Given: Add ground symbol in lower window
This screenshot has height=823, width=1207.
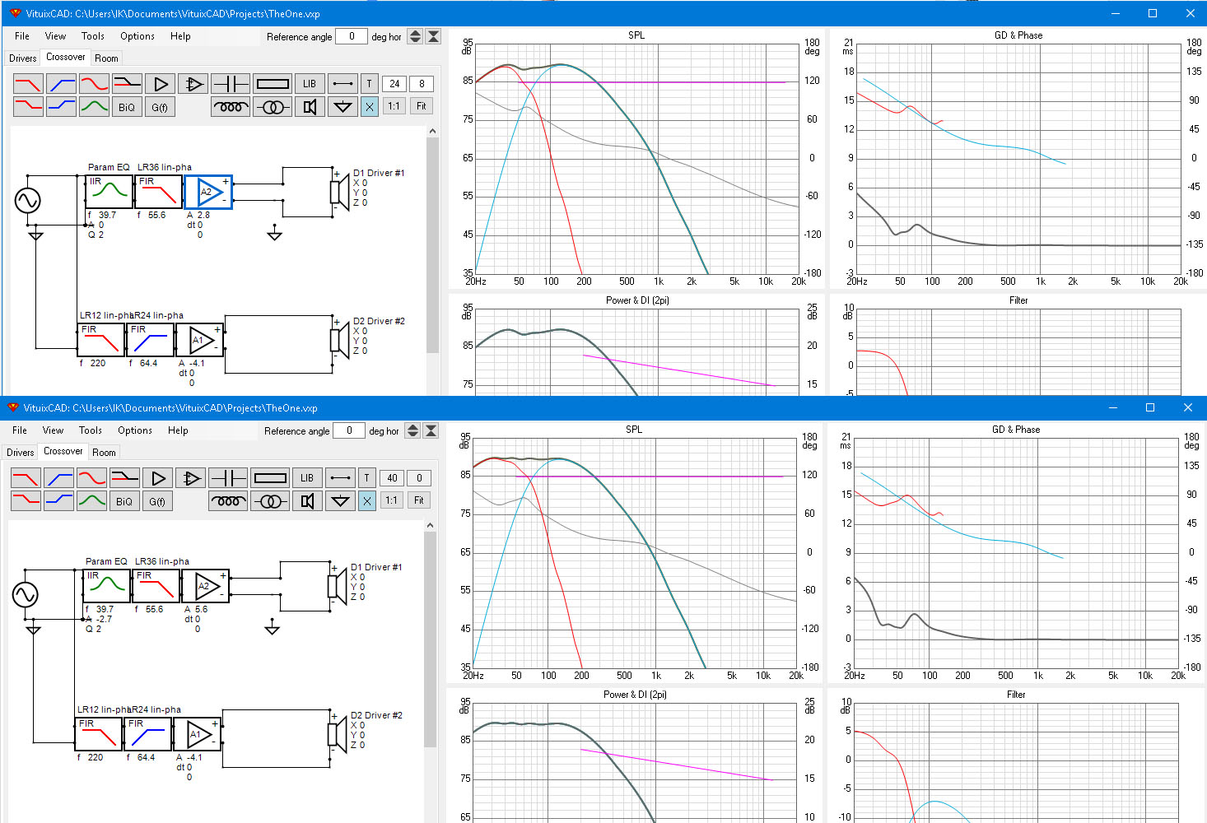Looking at the screenshot, I should point(340,500).
